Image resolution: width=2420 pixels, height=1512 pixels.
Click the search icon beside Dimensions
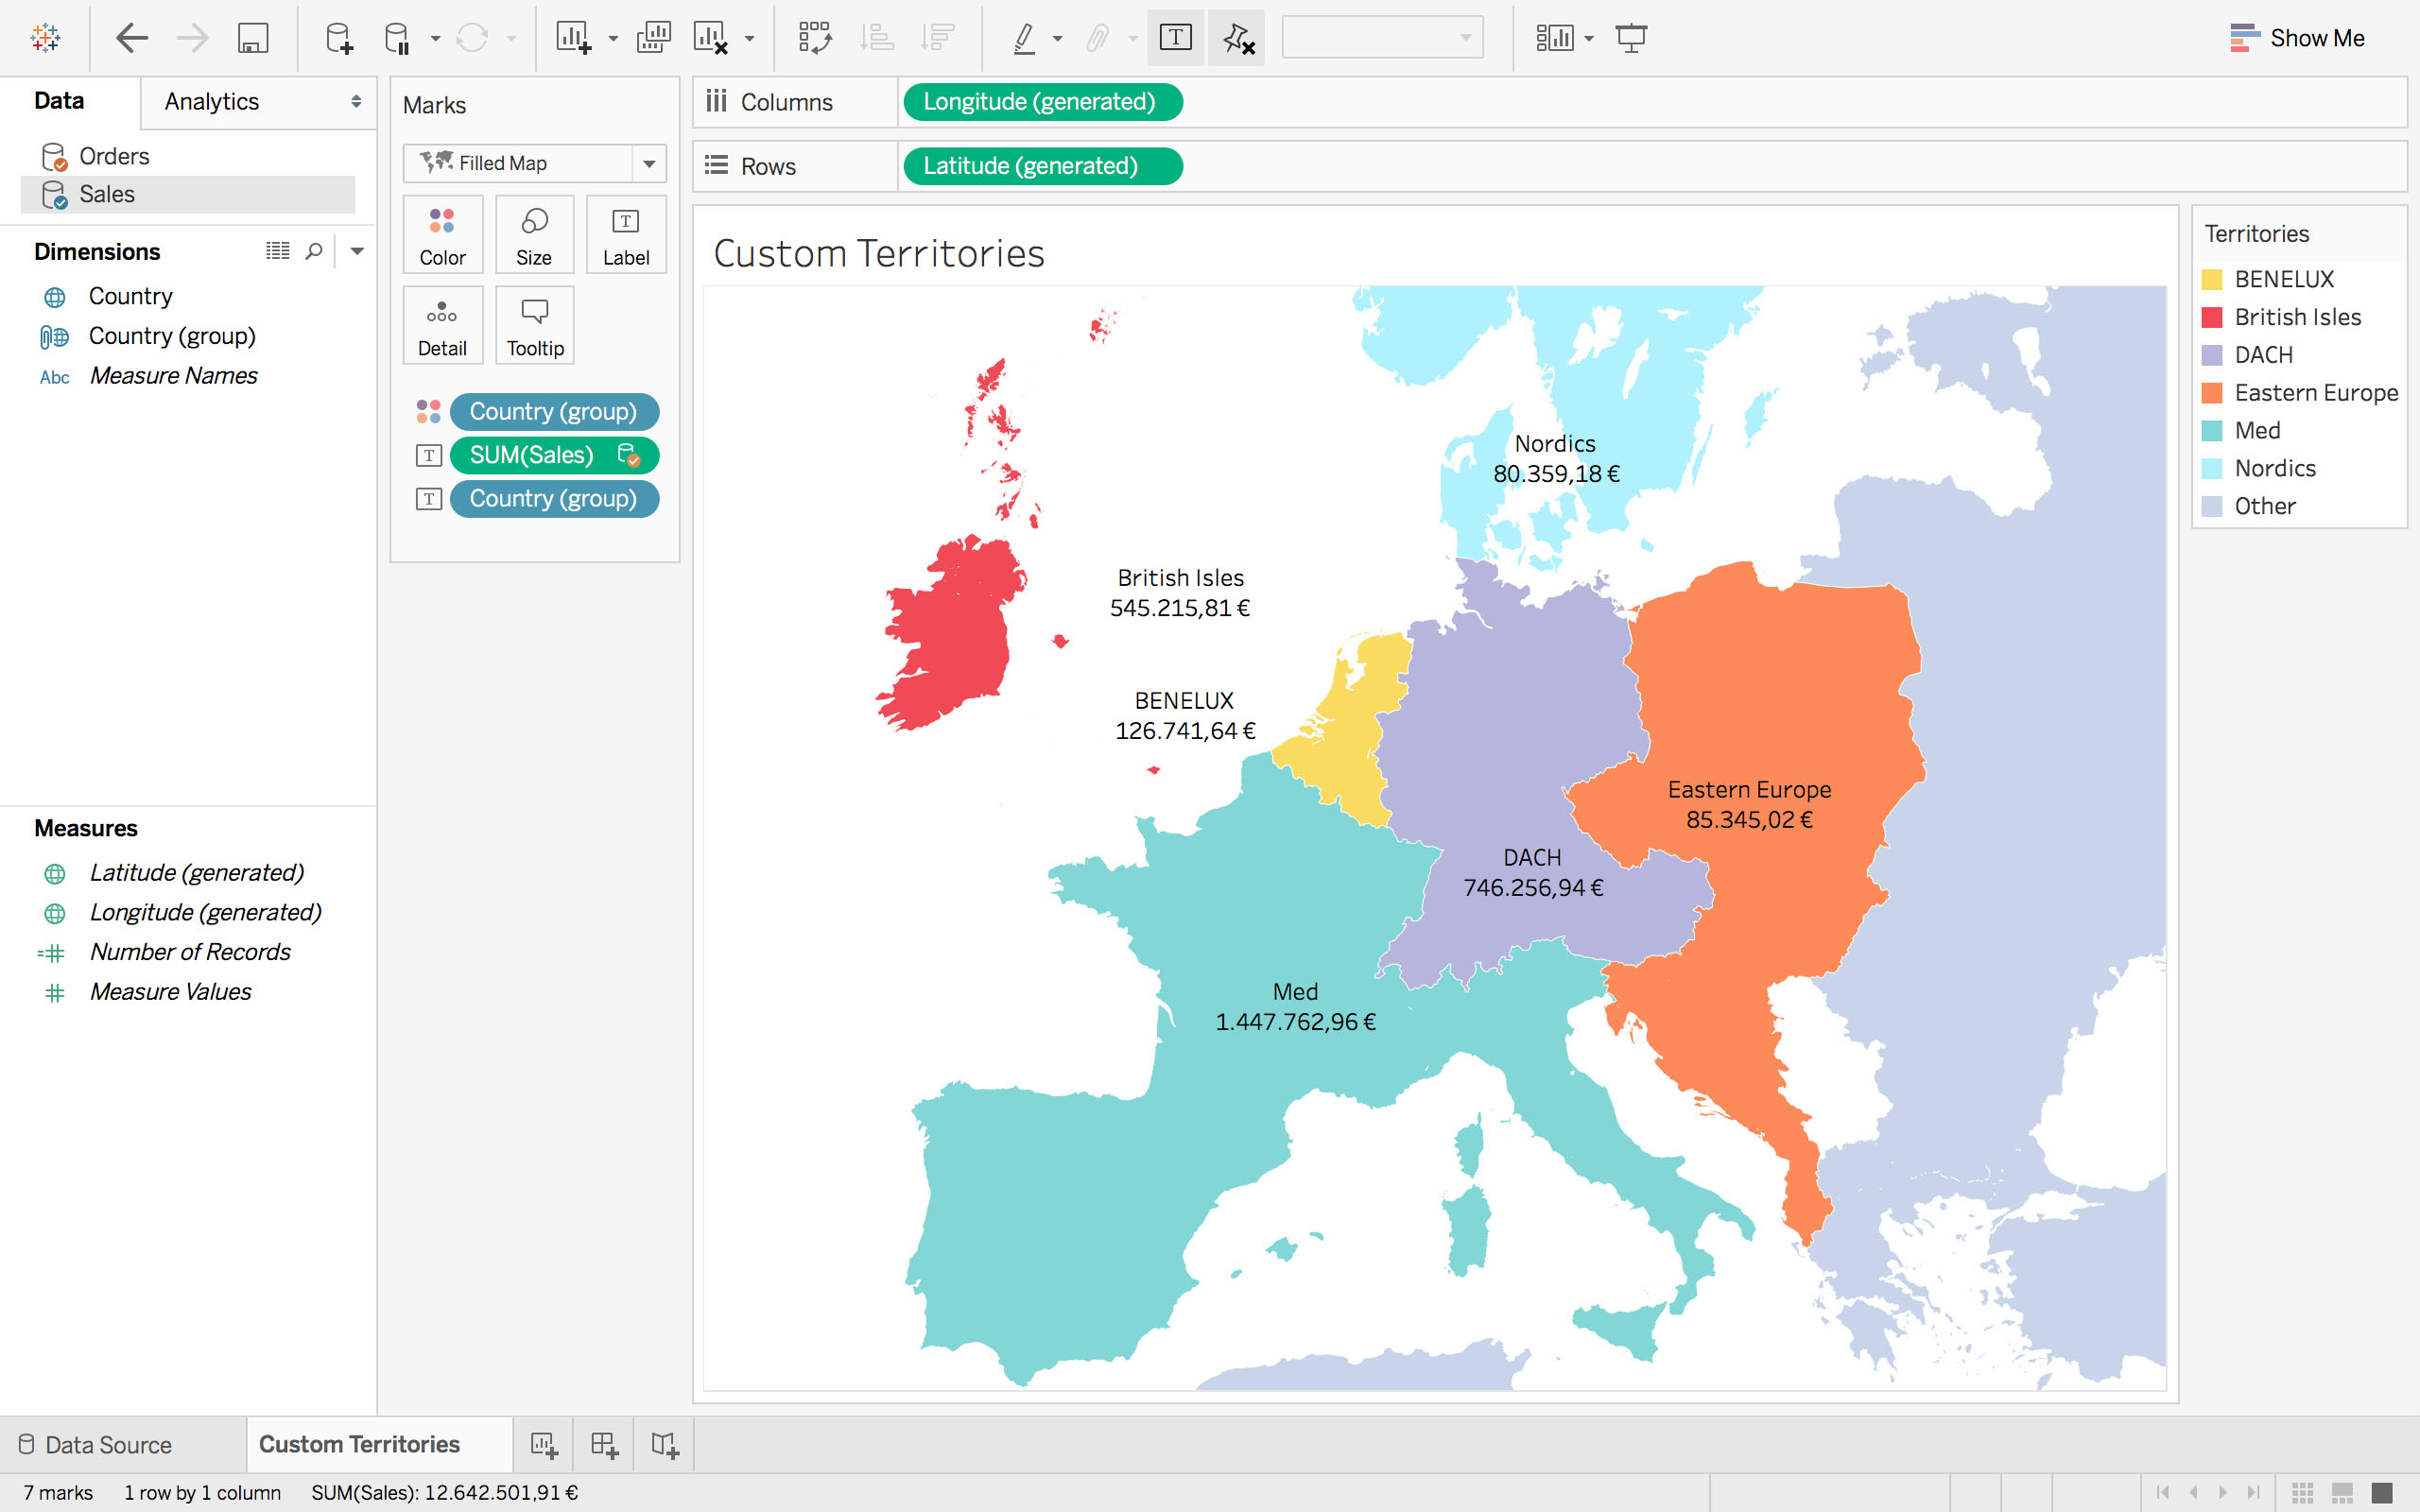point(314,251)
